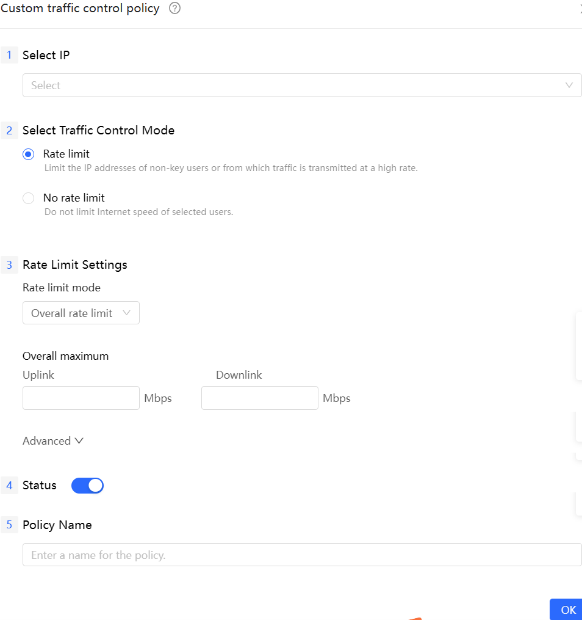The height and width of the screenshot is (620, 582).
Task: Choose the No rate limit radio option
Action: (x=28, y=199)
